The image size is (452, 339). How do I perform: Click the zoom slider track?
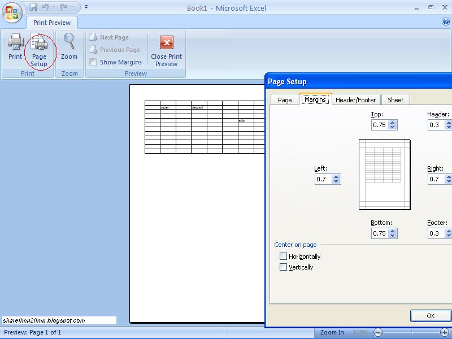(x=412, y=332)
